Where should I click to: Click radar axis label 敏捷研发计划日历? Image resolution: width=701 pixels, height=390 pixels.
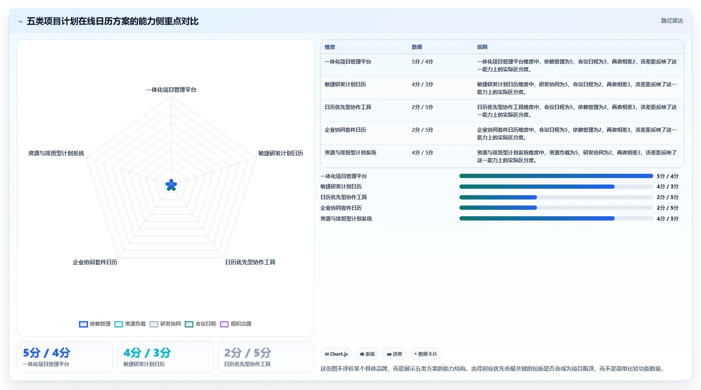281,153
